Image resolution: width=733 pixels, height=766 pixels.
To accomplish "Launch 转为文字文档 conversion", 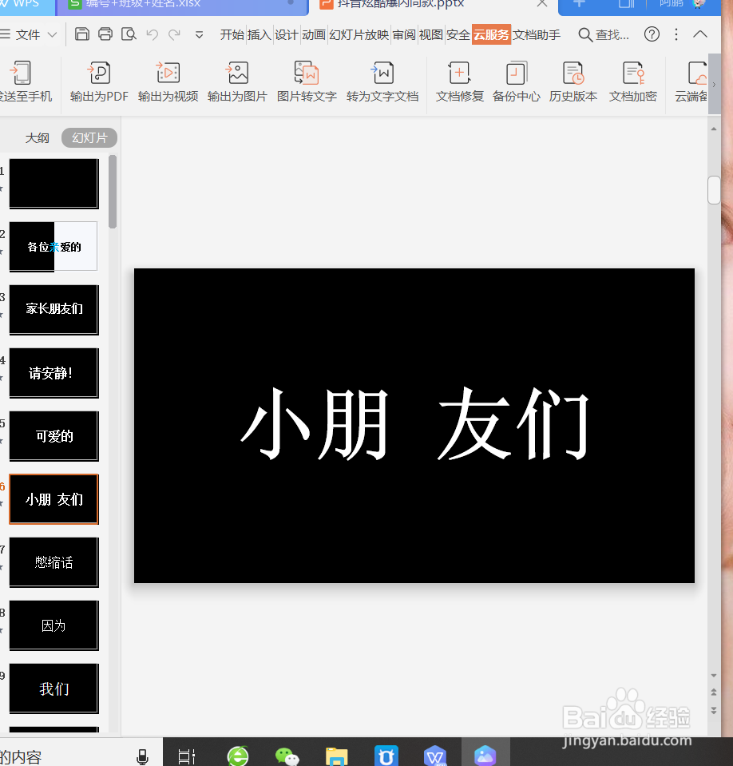I will pyautogui.click(x=382, y=80).
